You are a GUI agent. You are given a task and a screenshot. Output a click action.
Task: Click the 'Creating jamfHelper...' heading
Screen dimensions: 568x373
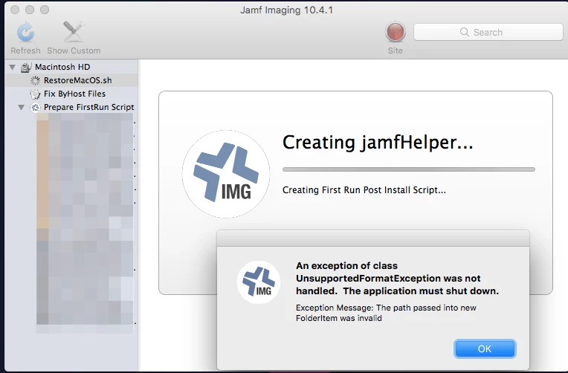coord(378,142)
